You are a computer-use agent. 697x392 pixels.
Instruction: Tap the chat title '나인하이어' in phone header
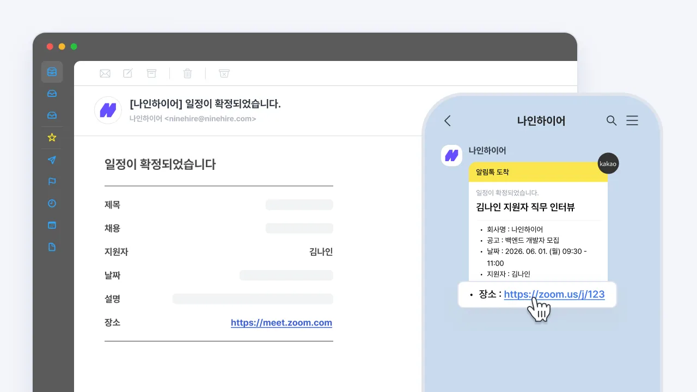(541, 121)
